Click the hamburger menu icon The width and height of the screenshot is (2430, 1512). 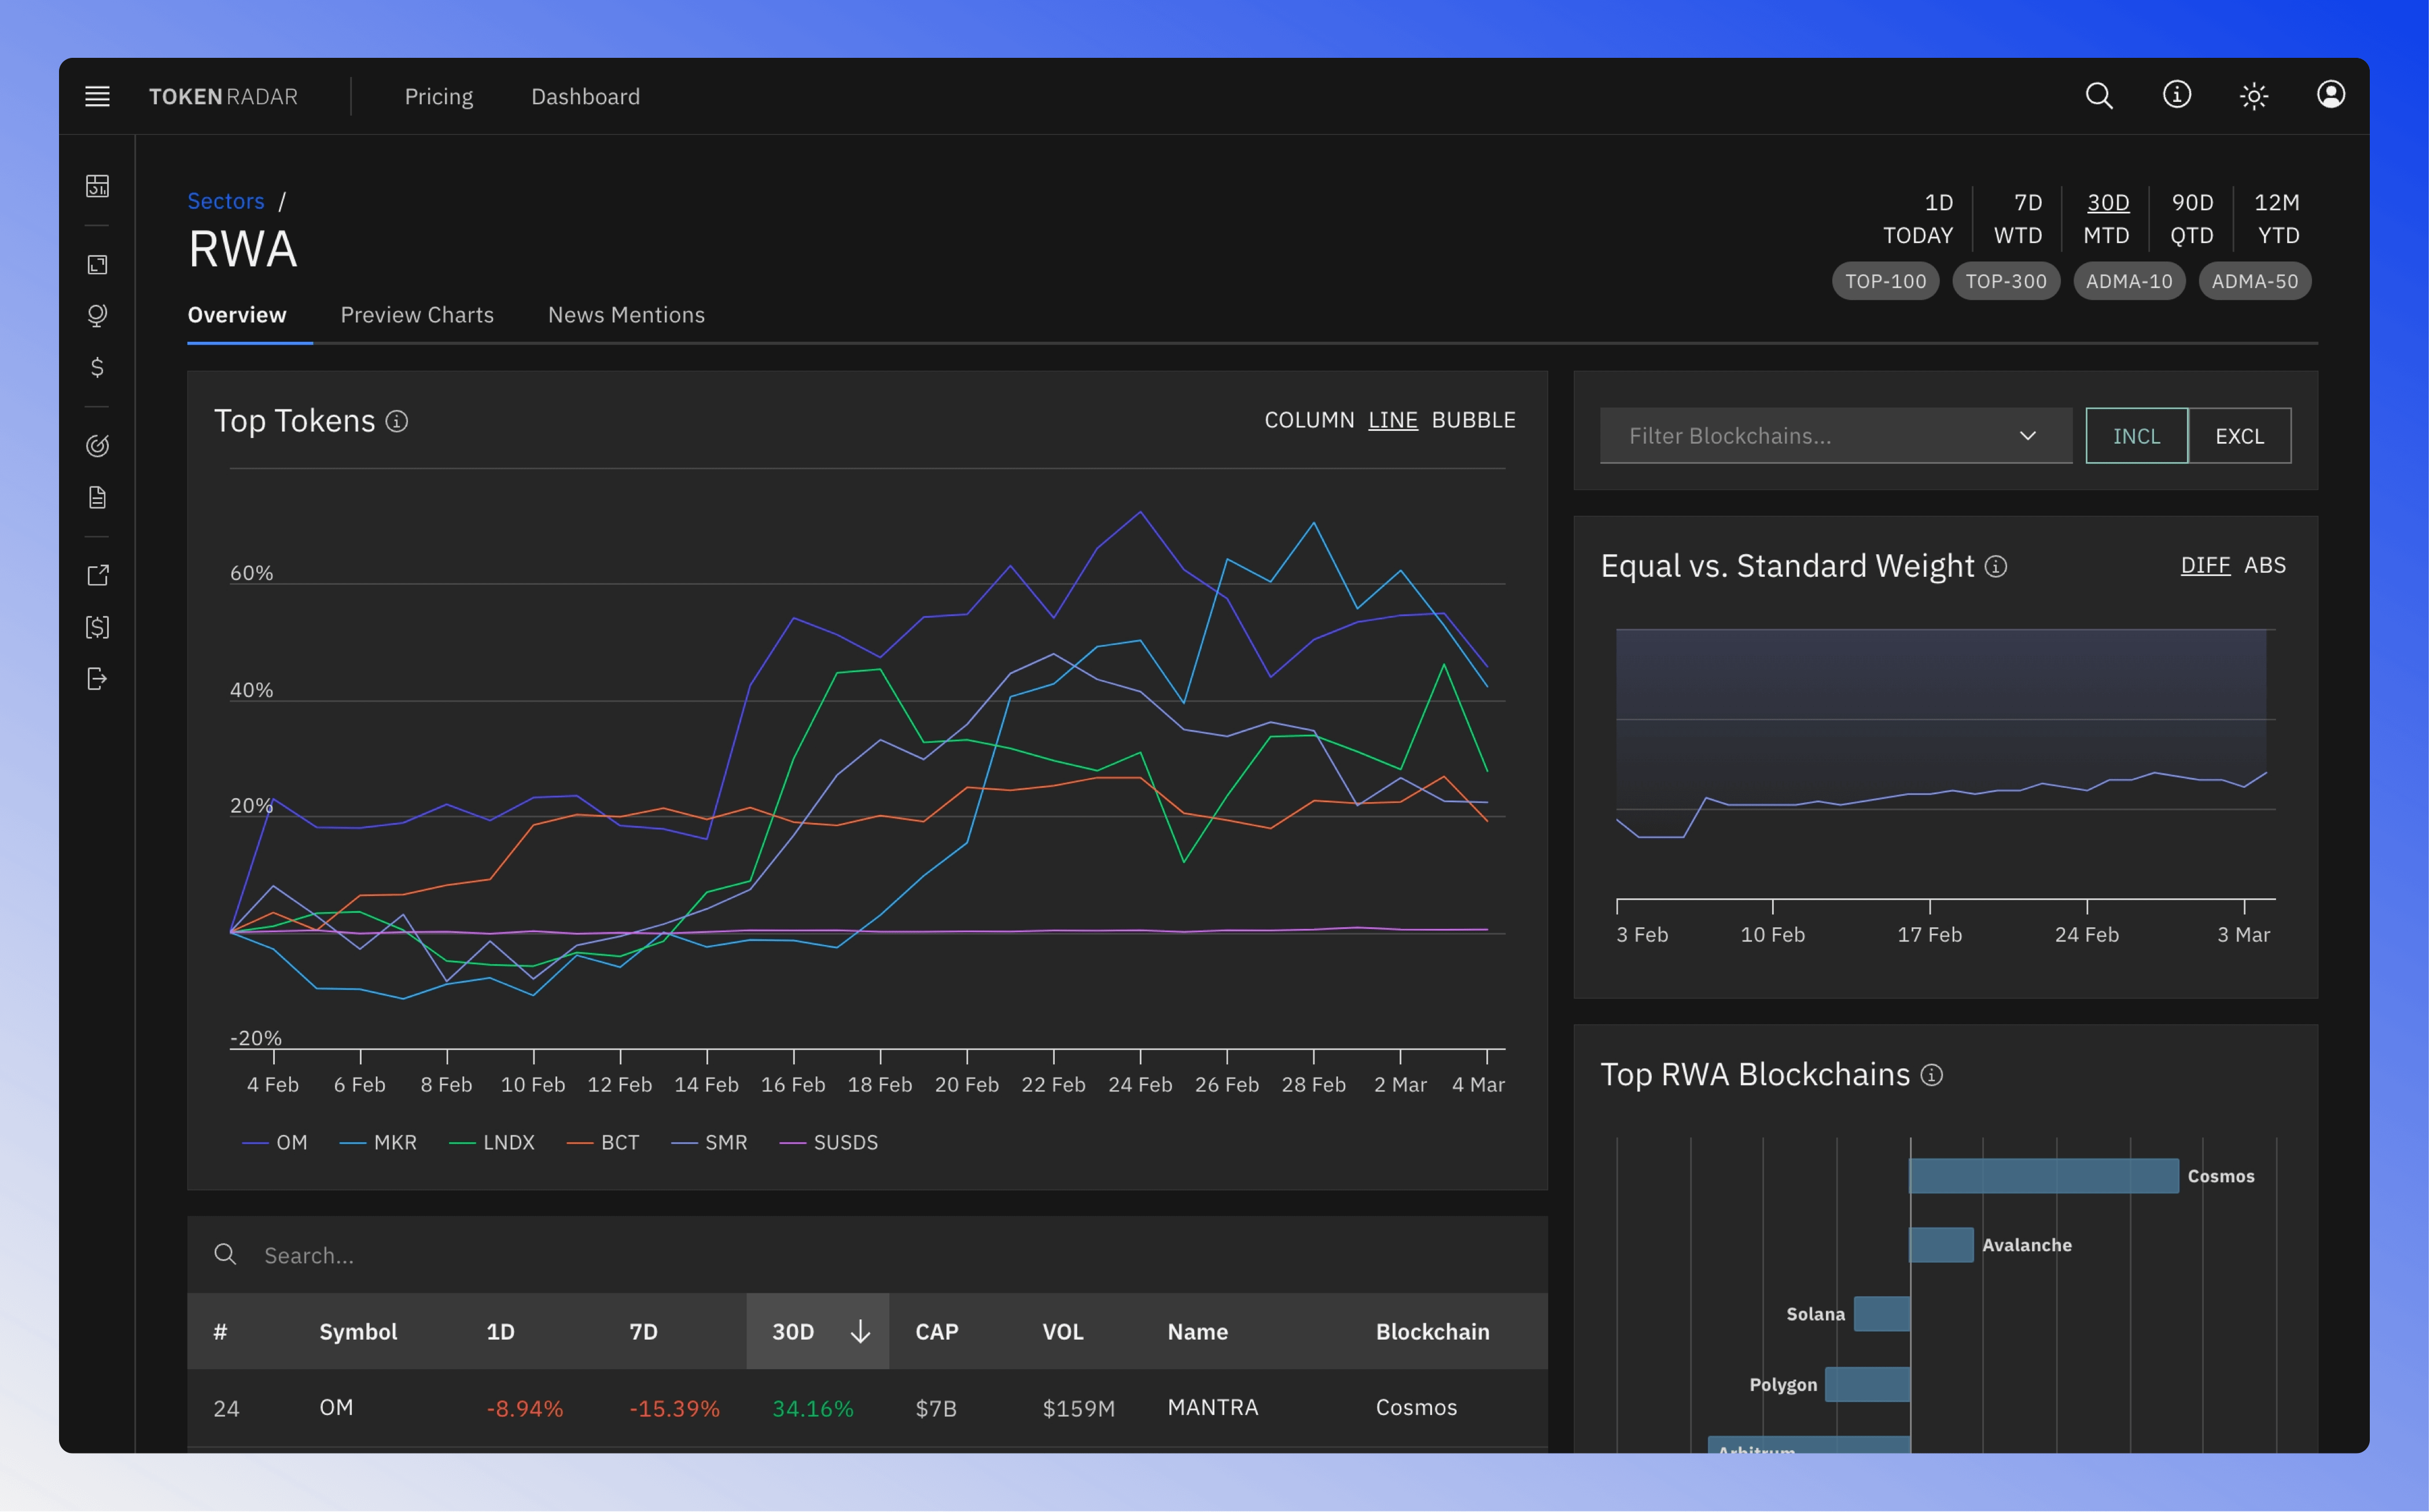coord(96,96)
